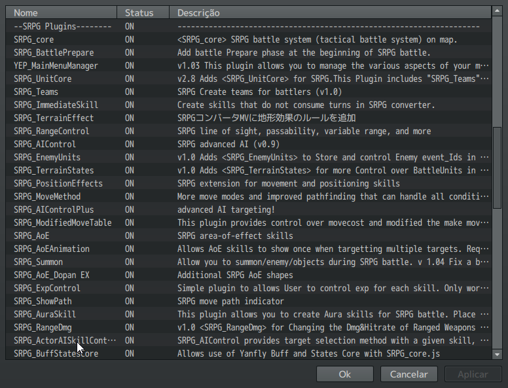Sort by the Nome column header

pos(62,12)
